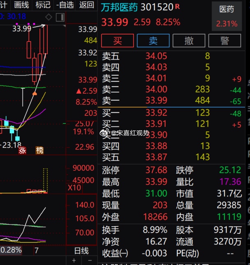Select 卖四 price 34.03
250x265 pixels.
pyautogui.click(x=156, y=67)
